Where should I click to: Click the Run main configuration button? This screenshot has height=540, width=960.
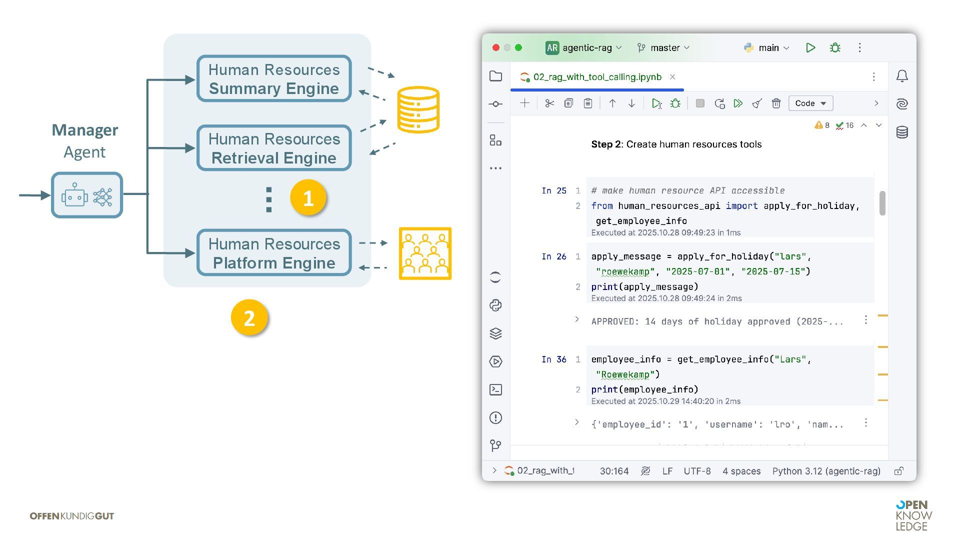[810, 48]
